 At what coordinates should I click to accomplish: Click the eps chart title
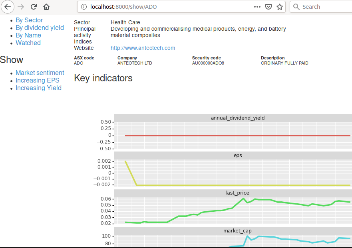point(238,155)
